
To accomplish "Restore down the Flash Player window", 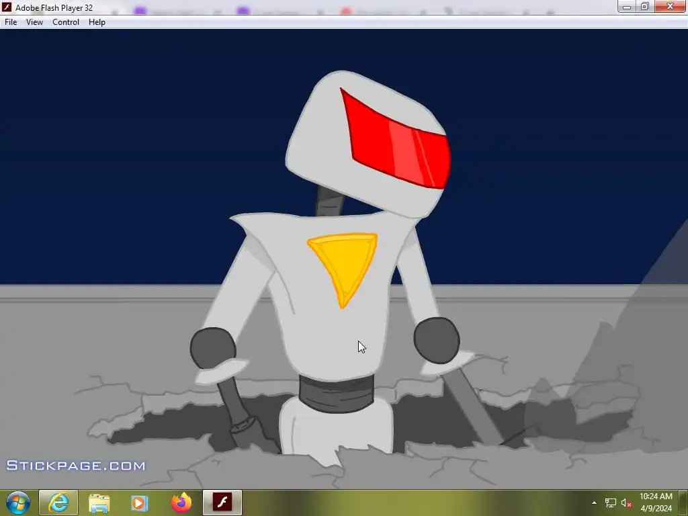I will pyautogui.click(x=644, y=7).
